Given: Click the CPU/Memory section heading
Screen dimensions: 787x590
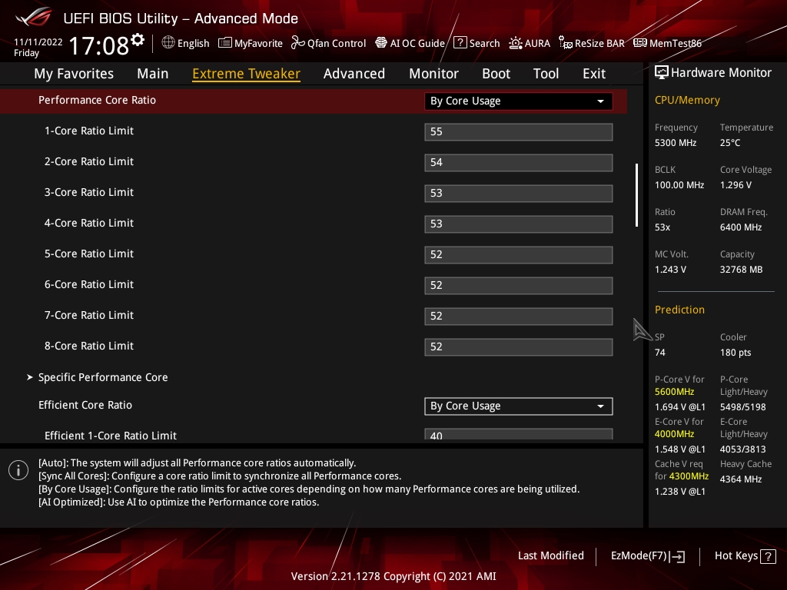Looking at the screenshot, I should pyautogui.click(x=687, y=100).
